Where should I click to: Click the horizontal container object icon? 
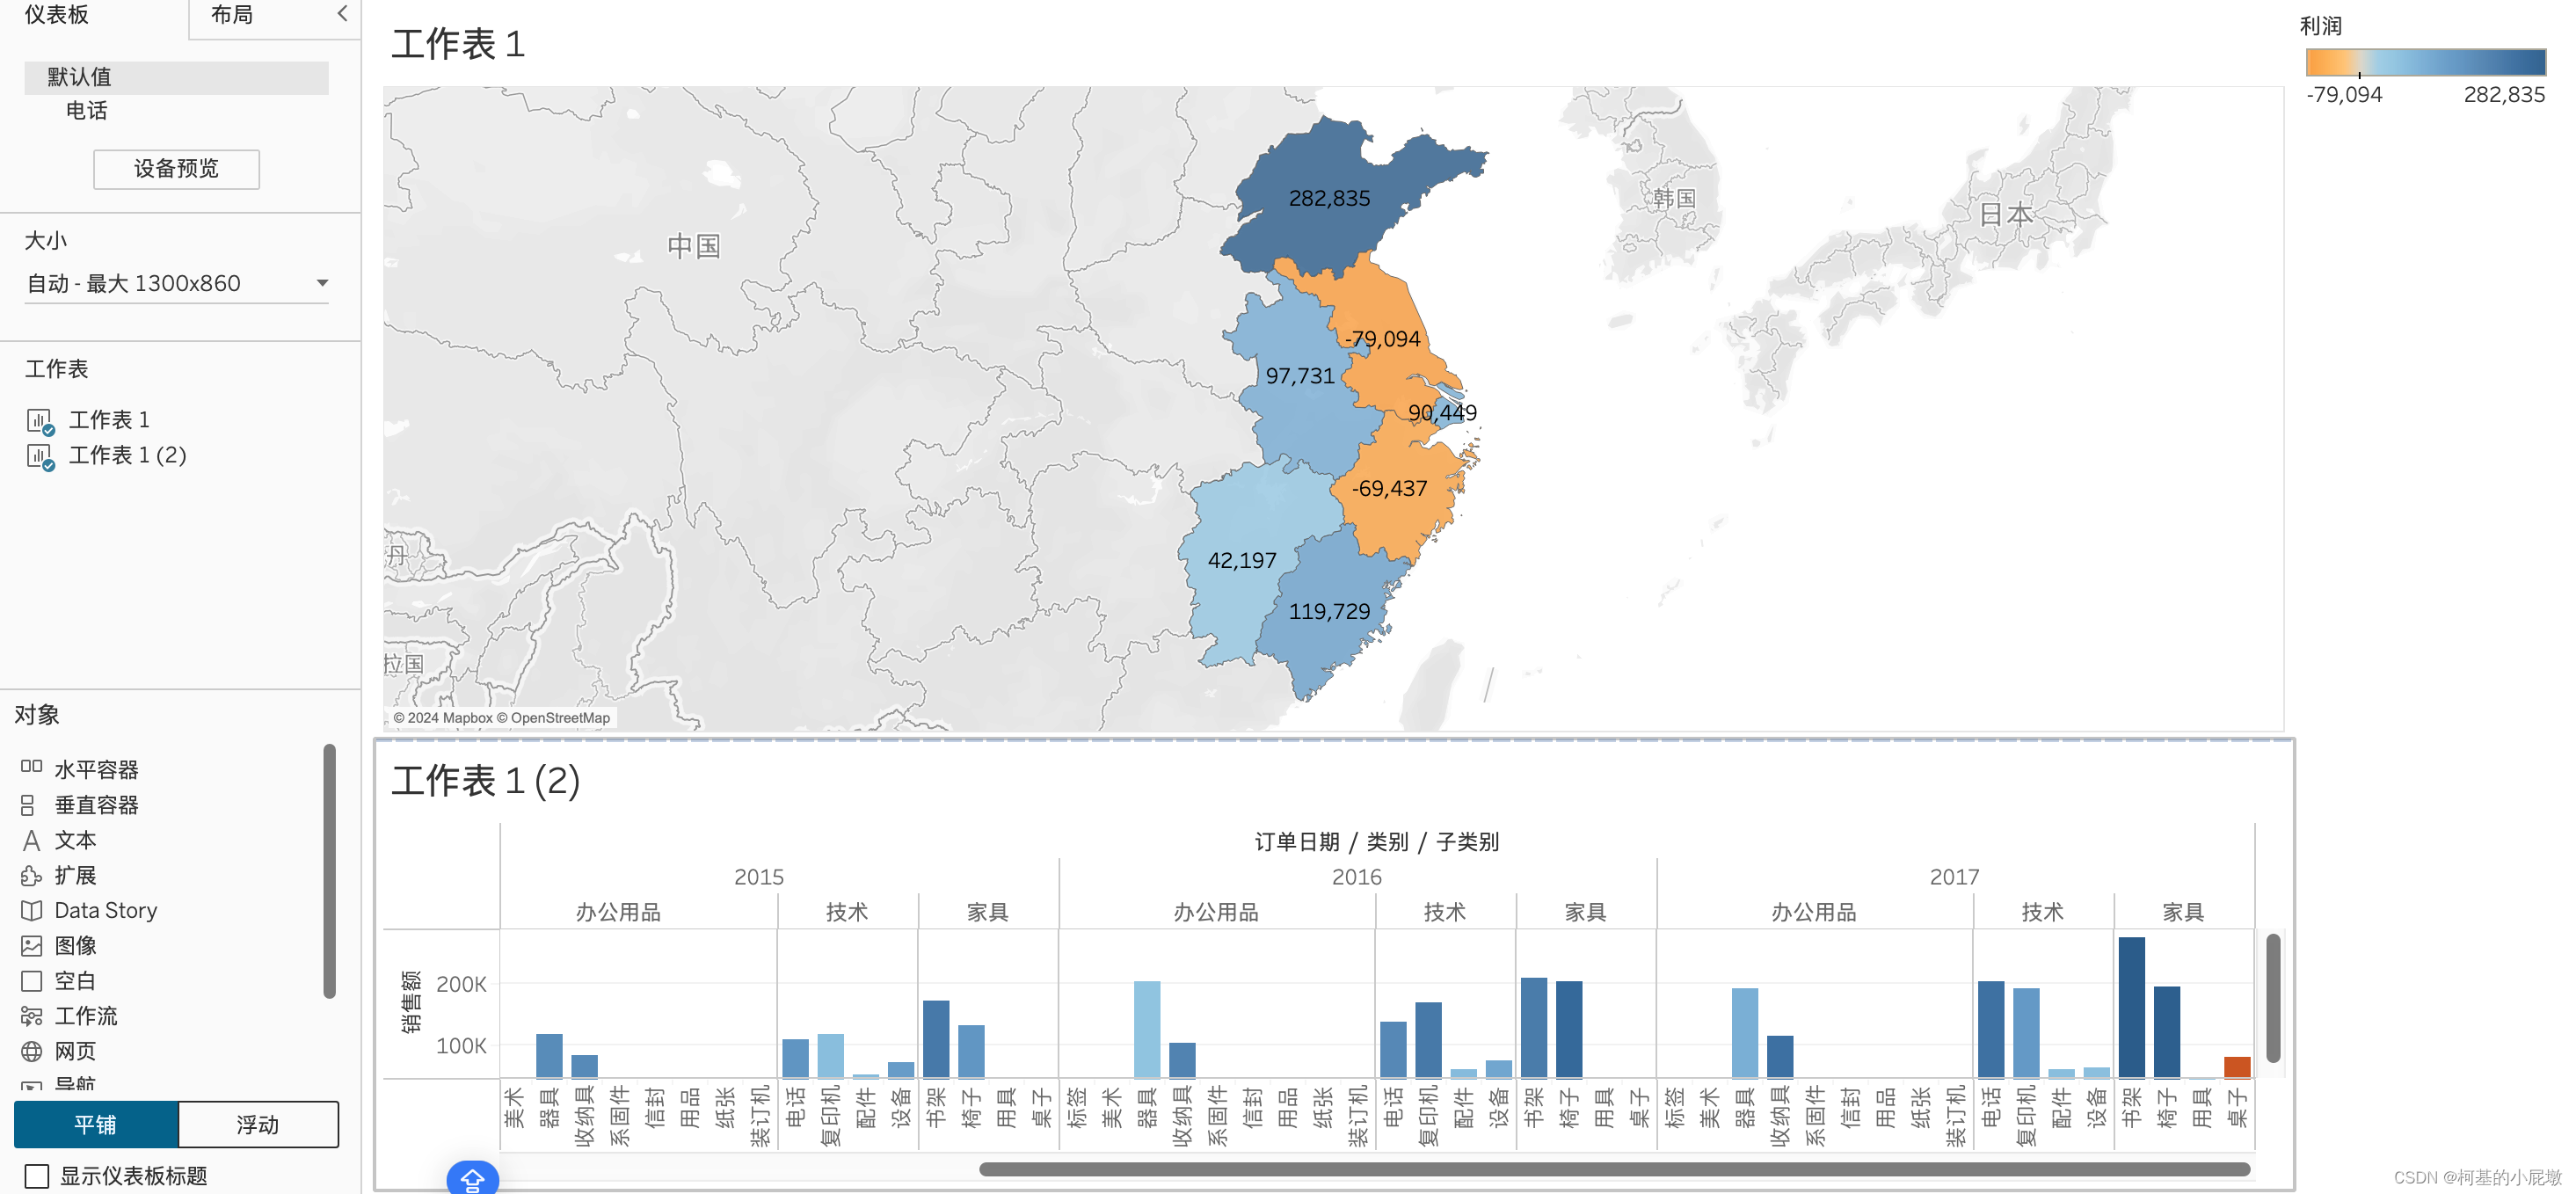pyautogui.click(x=31, y=767)
